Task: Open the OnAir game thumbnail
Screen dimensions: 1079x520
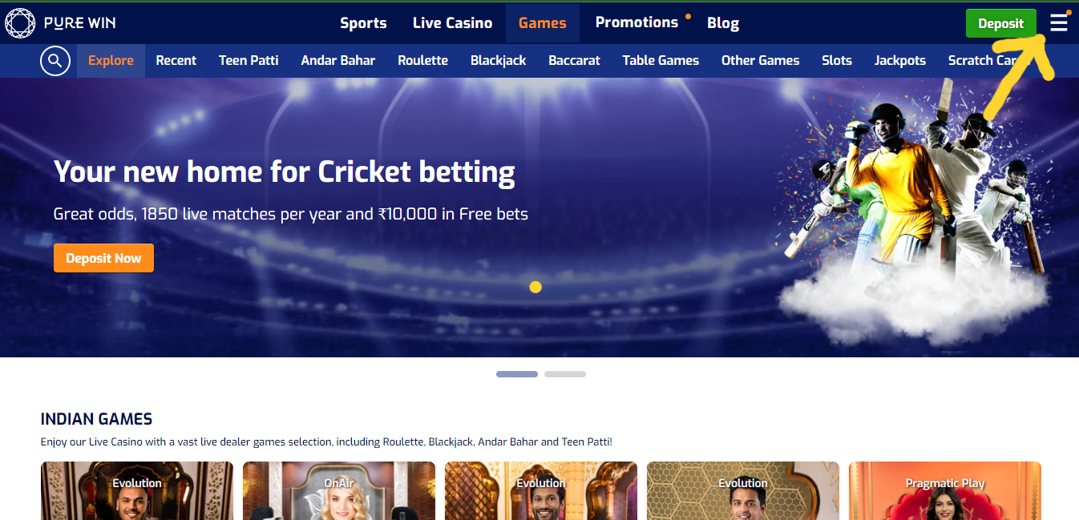Action: tap(339, 490)
